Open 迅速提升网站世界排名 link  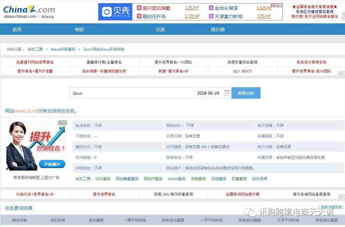click(35, 62)
